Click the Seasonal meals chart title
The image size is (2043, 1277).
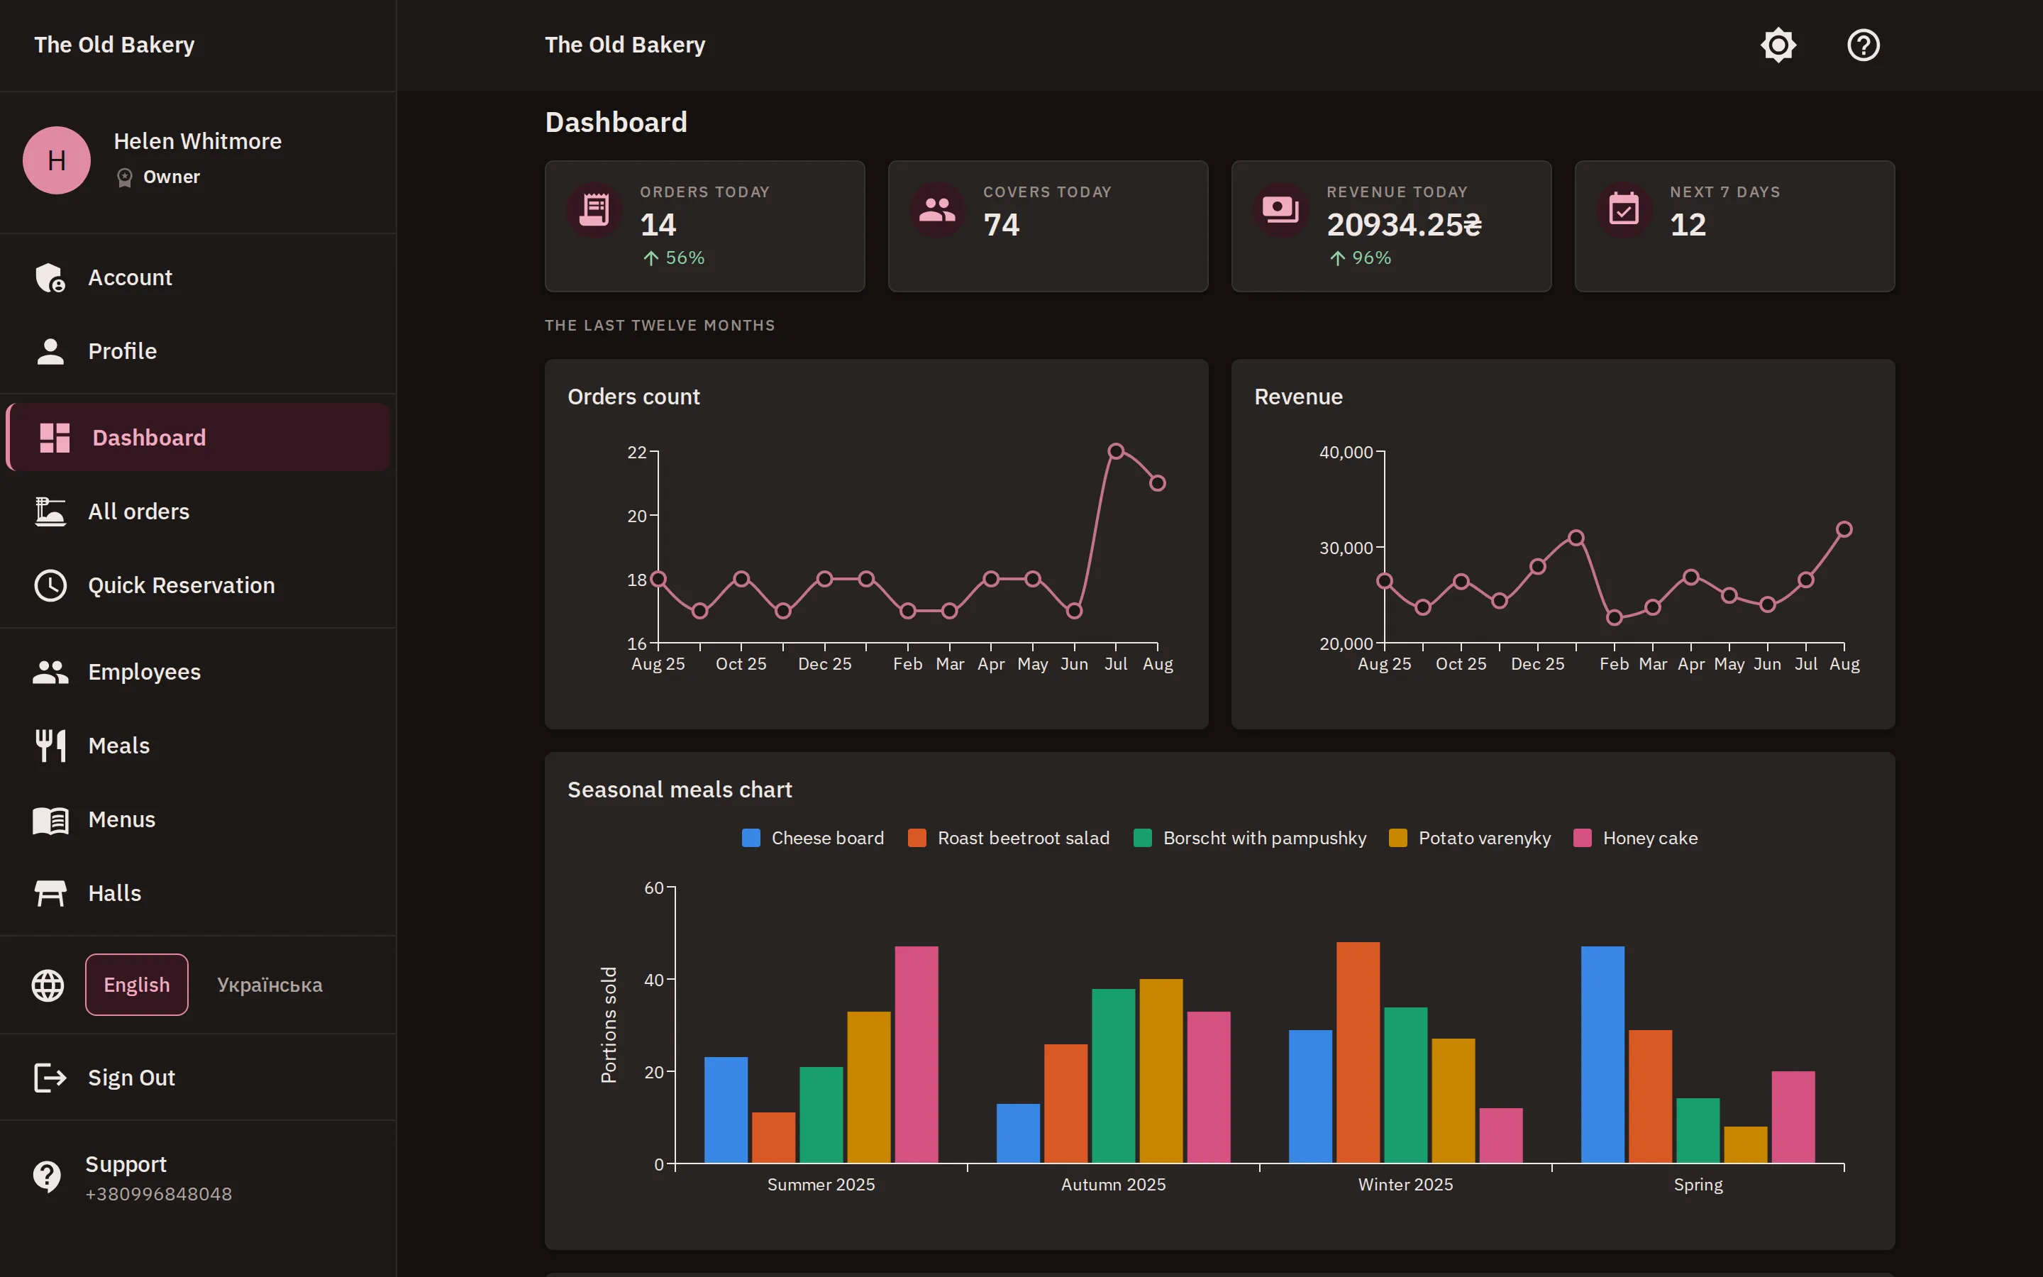point(680,790)
